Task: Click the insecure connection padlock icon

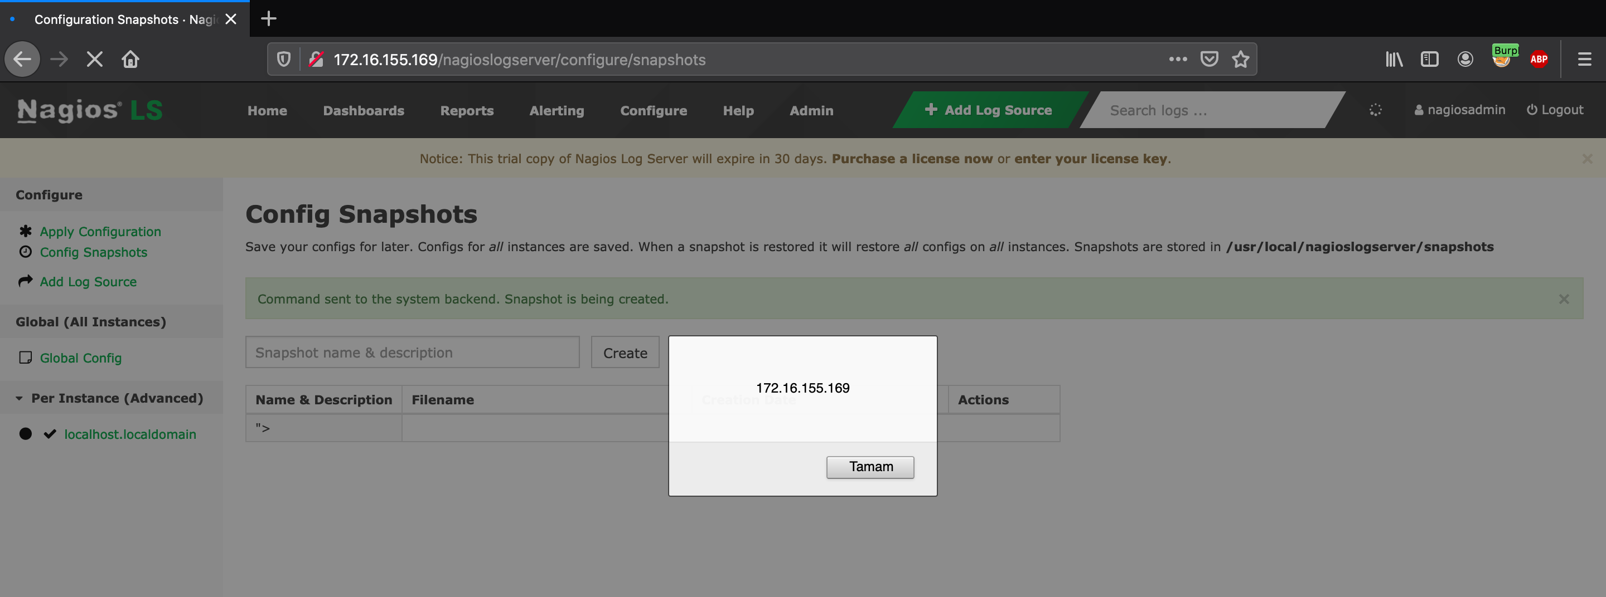Action: click(x=316, y=59)
